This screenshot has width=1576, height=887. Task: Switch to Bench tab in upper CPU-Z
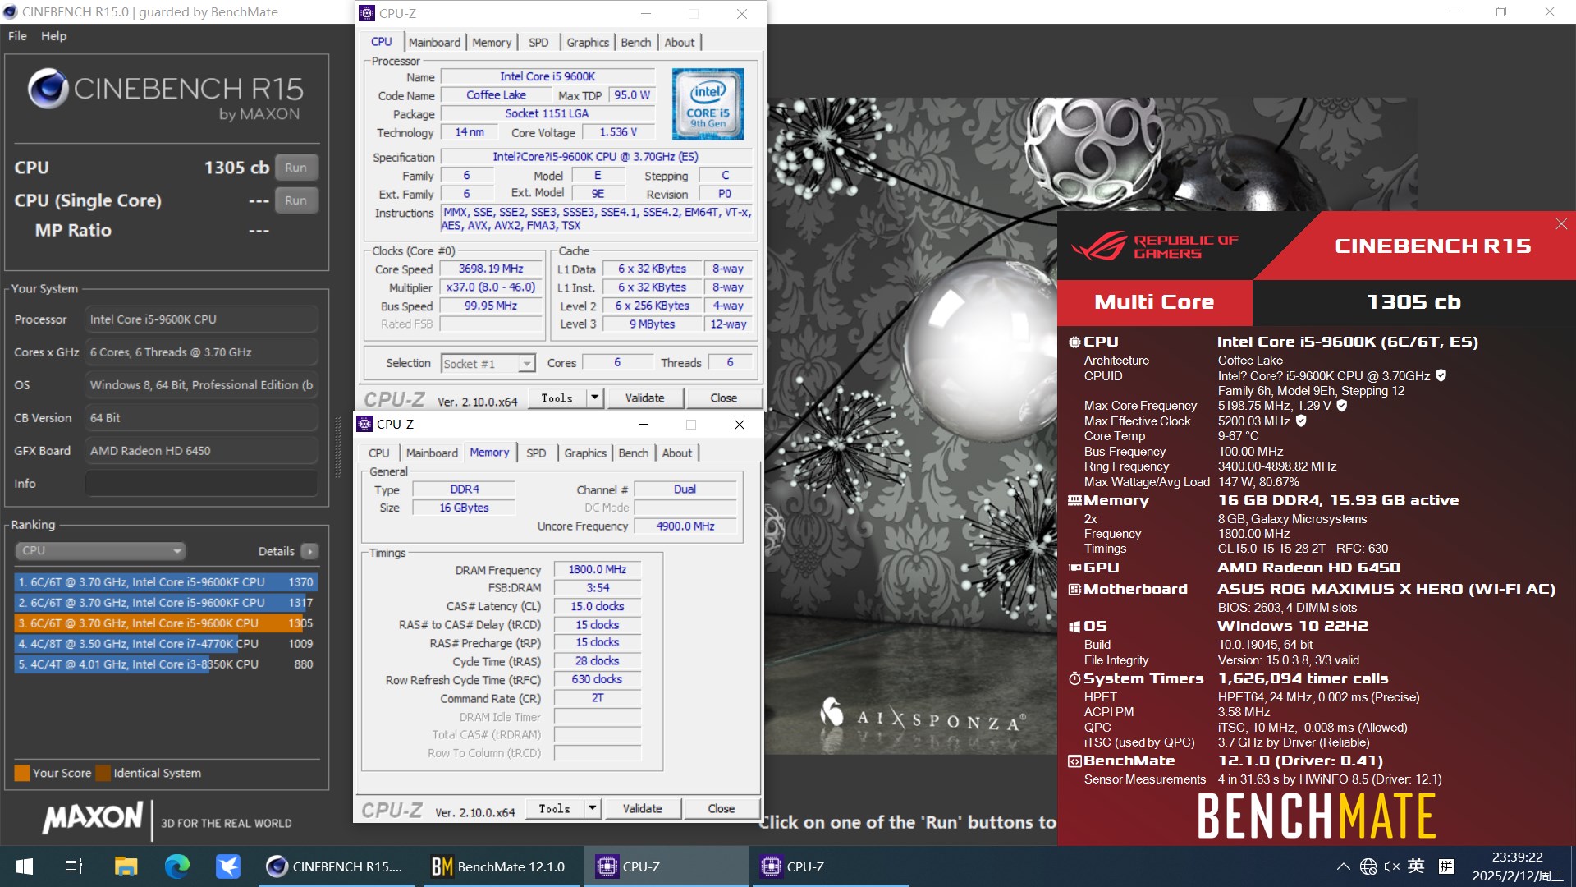(636, 43)
